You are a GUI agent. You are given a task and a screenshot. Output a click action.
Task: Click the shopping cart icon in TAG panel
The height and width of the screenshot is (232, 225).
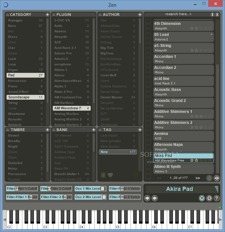coord(136,175)
